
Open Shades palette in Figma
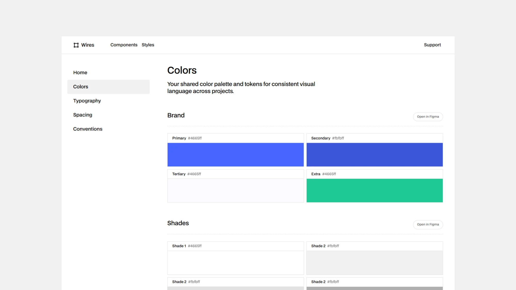coord(428,225)
